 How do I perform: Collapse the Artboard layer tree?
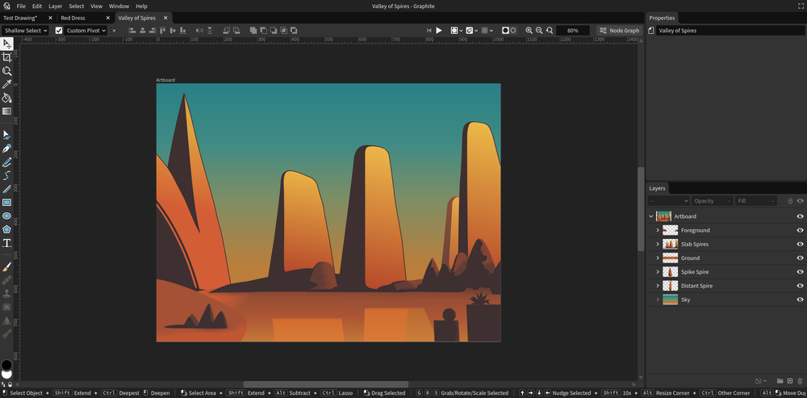pos(651,216)
